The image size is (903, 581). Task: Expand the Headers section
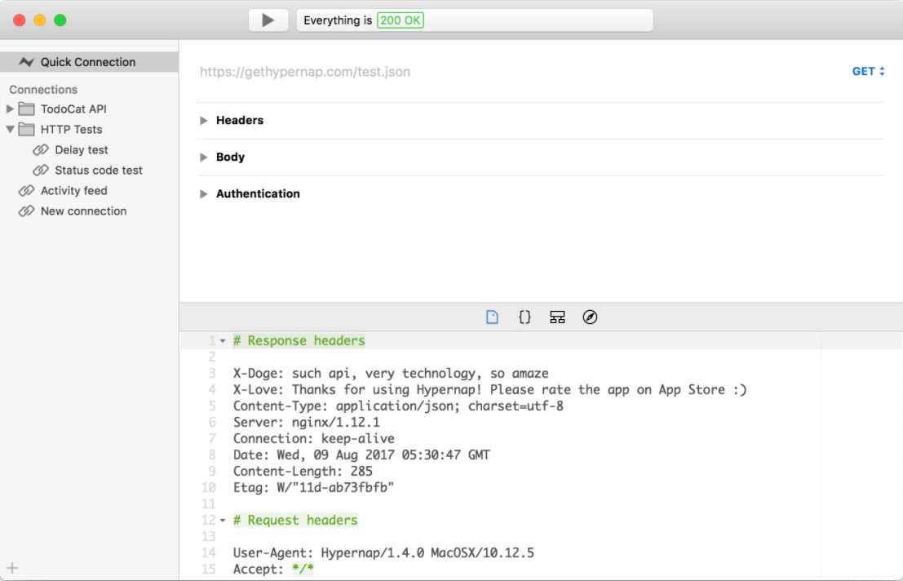tap(203, 120)
